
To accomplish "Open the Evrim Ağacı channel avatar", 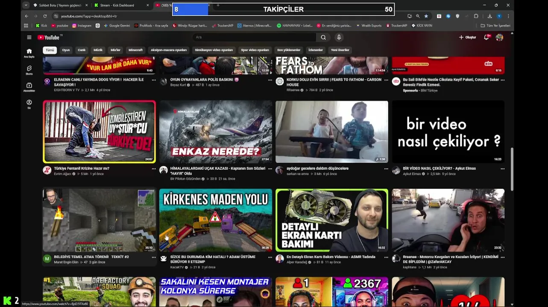I will click(x=47, y=170).
